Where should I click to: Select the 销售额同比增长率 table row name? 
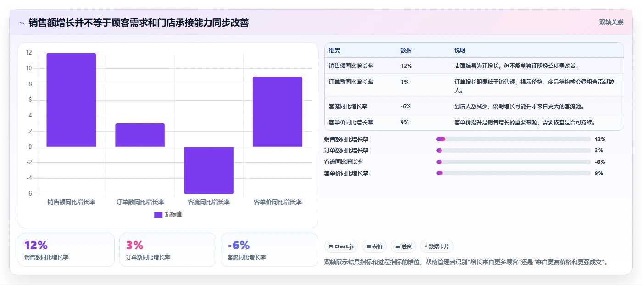point(351,66)
